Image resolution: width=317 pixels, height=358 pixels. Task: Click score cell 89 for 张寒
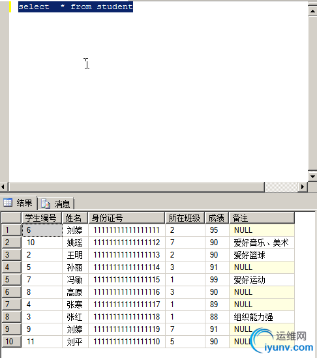pos(217,304)
